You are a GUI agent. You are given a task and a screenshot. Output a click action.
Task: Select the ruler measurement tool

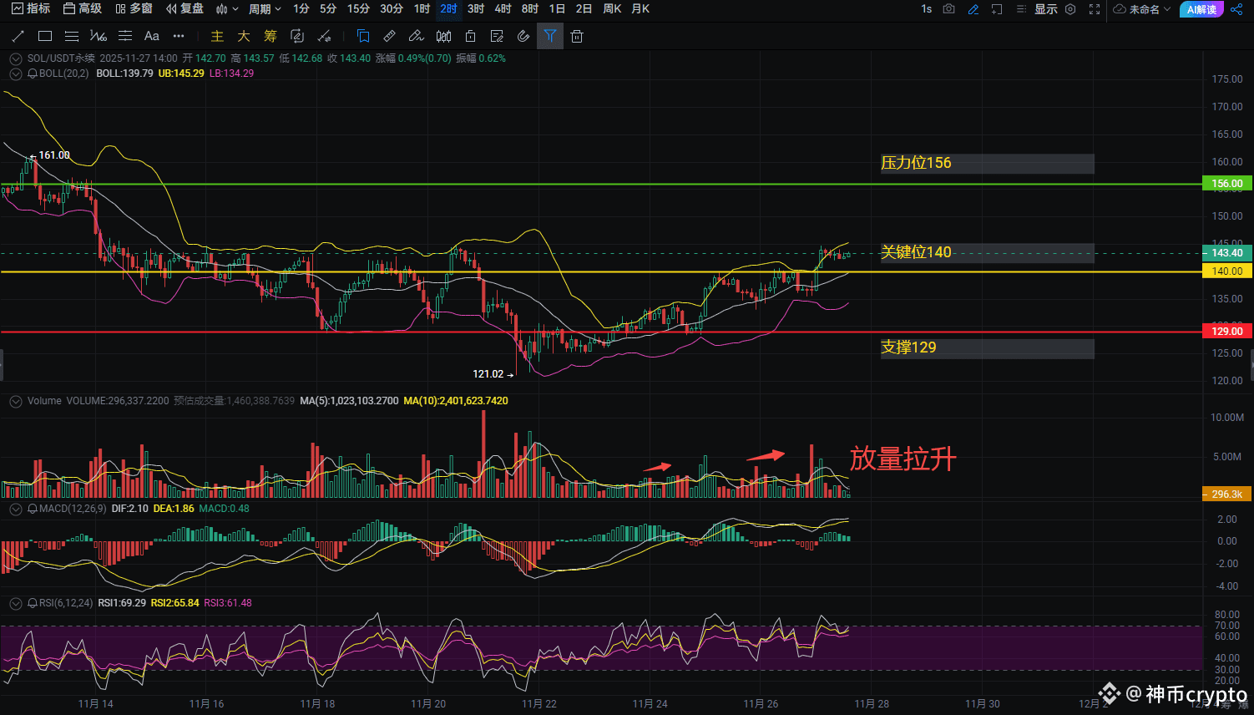389,36
